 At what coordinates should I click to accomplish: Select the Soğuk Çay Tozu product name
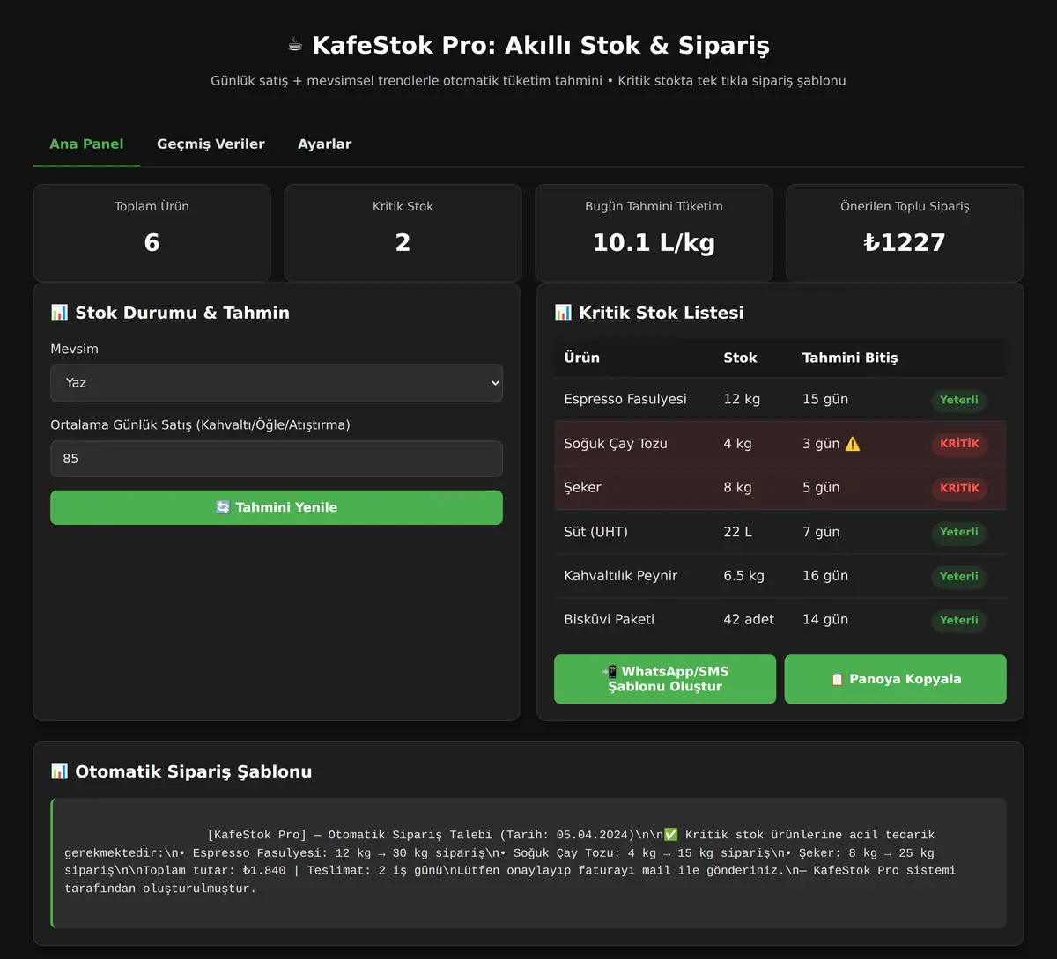[x=616, y=443]
